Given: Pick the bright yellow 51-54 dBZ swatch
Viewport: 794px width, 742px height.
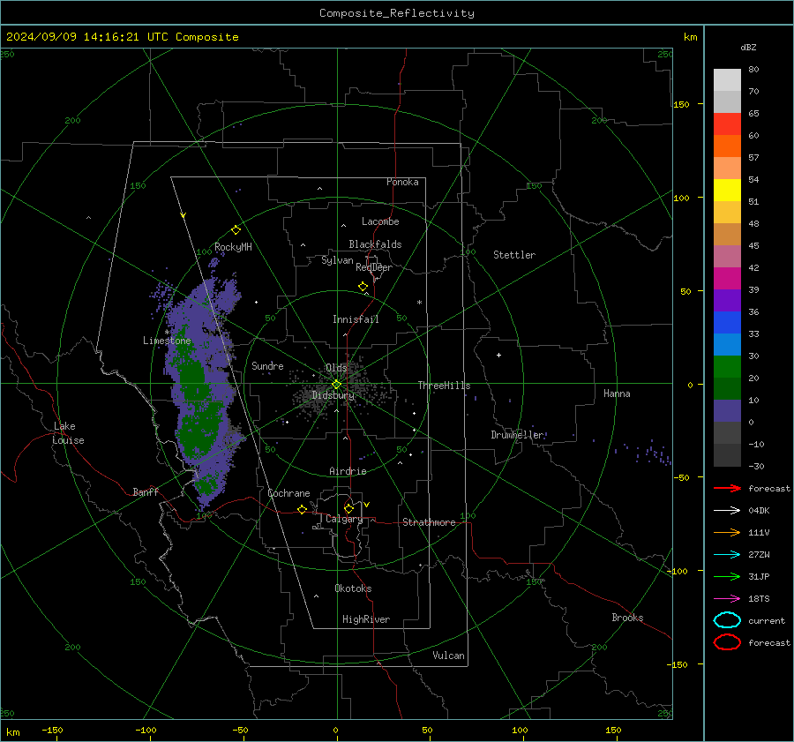Looking at the screenshot, I should coord(727,191).
